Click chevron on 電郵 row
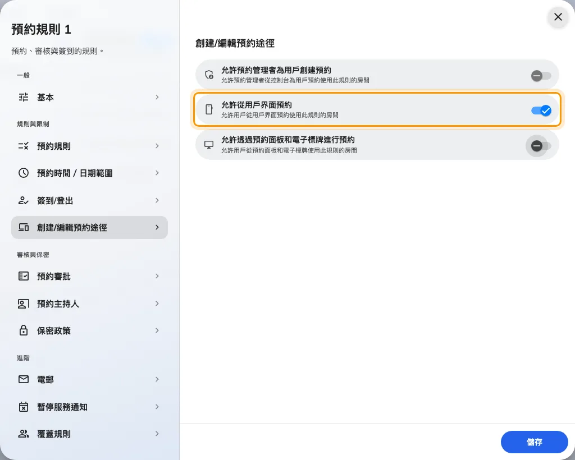Image resolution: width=575 pixels, height=460 pixels. click(x=157, y=379)
